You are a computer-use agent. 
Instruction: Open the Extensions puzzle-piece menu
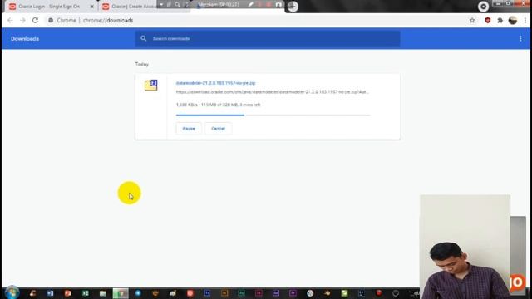(500, 20)
